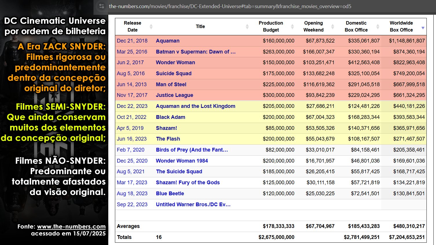Open site information icon in address bar

pos(102,6)
